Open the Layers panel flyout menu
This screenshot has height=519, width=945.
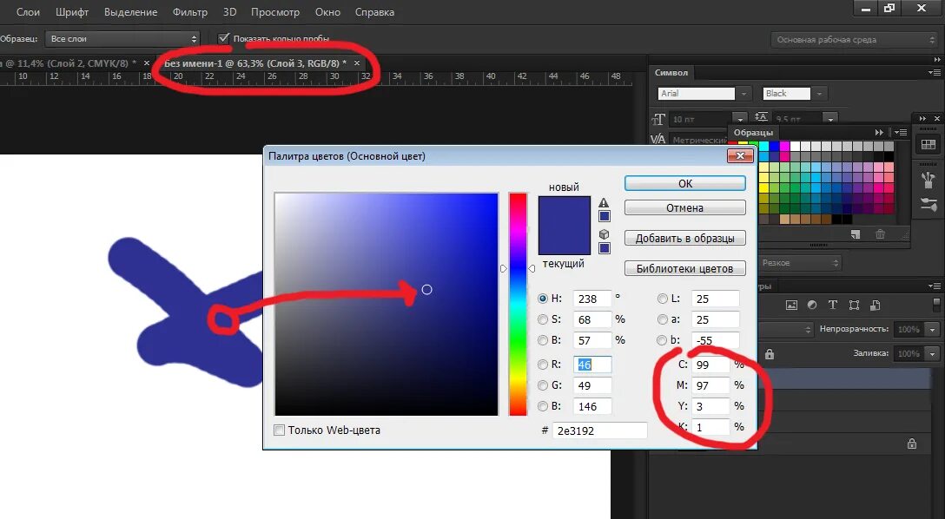[935, 286]
